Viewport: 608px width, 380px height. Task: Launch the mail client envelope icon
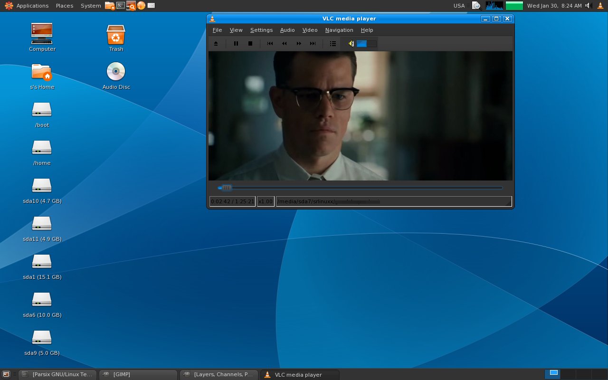(x=151, y=6)
